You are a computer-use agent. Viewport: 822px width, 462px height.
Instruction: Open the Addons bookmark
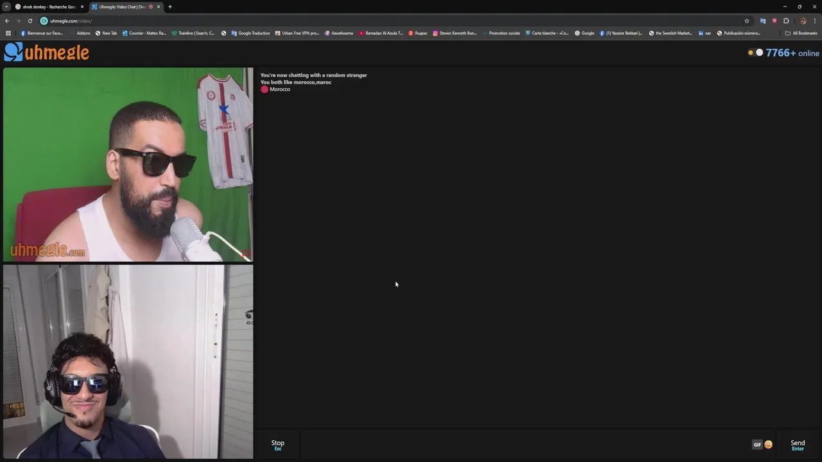pos(80,33)
